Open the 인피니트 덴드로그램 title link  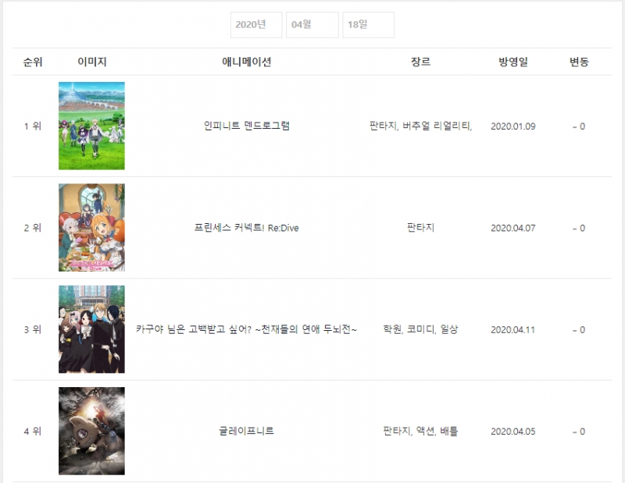click(247, 126)
